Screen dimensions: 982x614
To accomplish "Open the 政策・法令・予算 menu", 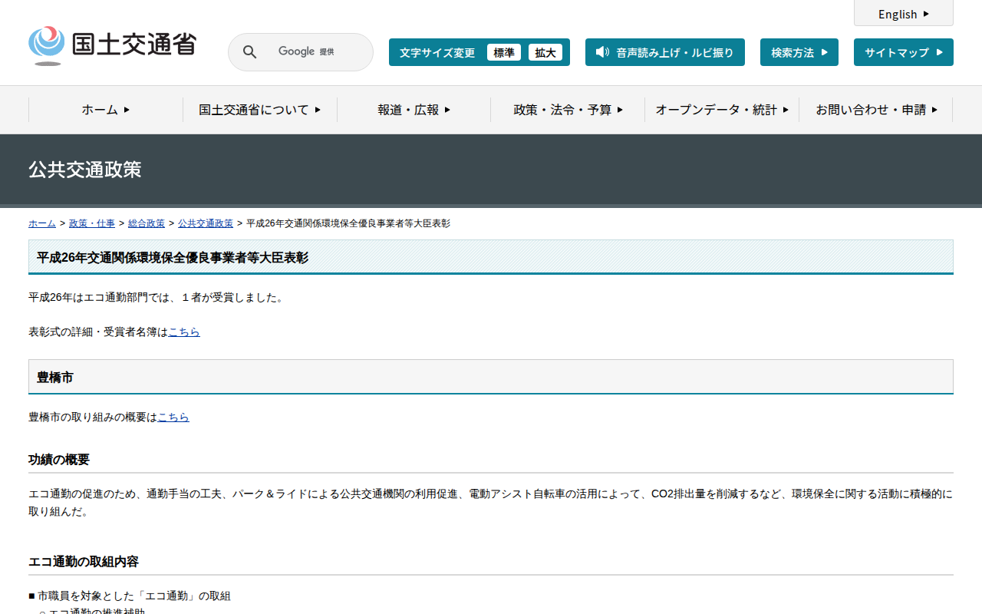I will 568,110.
